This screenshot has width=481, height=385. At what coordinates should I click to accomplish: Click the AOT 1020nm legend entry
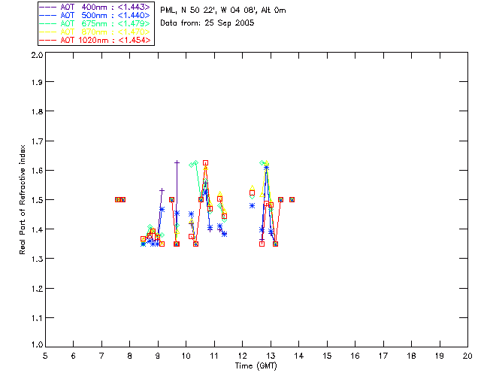(95, 40)
